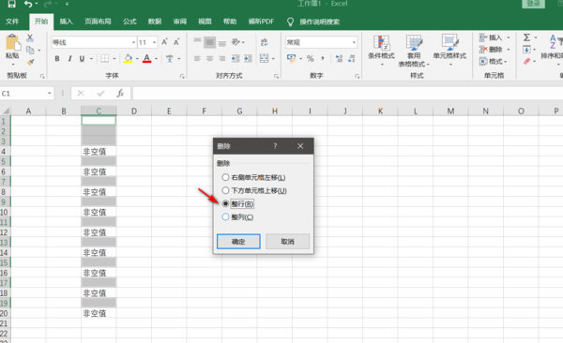Select shift cells up radio option
The image size is (563, 343).
[225, 190]
